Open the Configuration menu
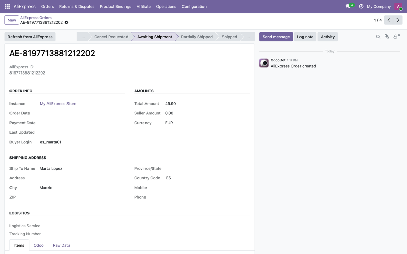The image size is (407, 254). click(194, 6)
